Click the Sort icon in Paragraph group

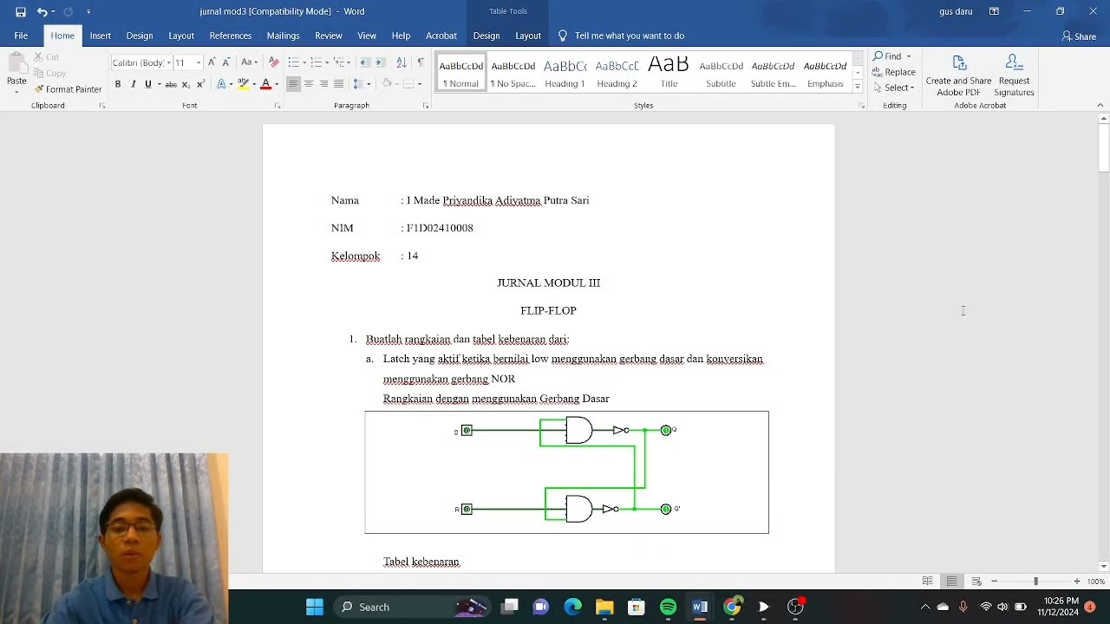tap(401, 62)
